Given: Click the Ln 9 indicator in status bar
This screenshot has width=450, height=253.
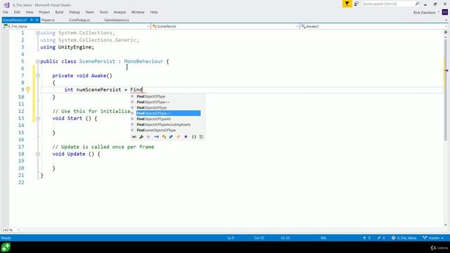Looking at the screenshot, I should (x=231, y=238).
